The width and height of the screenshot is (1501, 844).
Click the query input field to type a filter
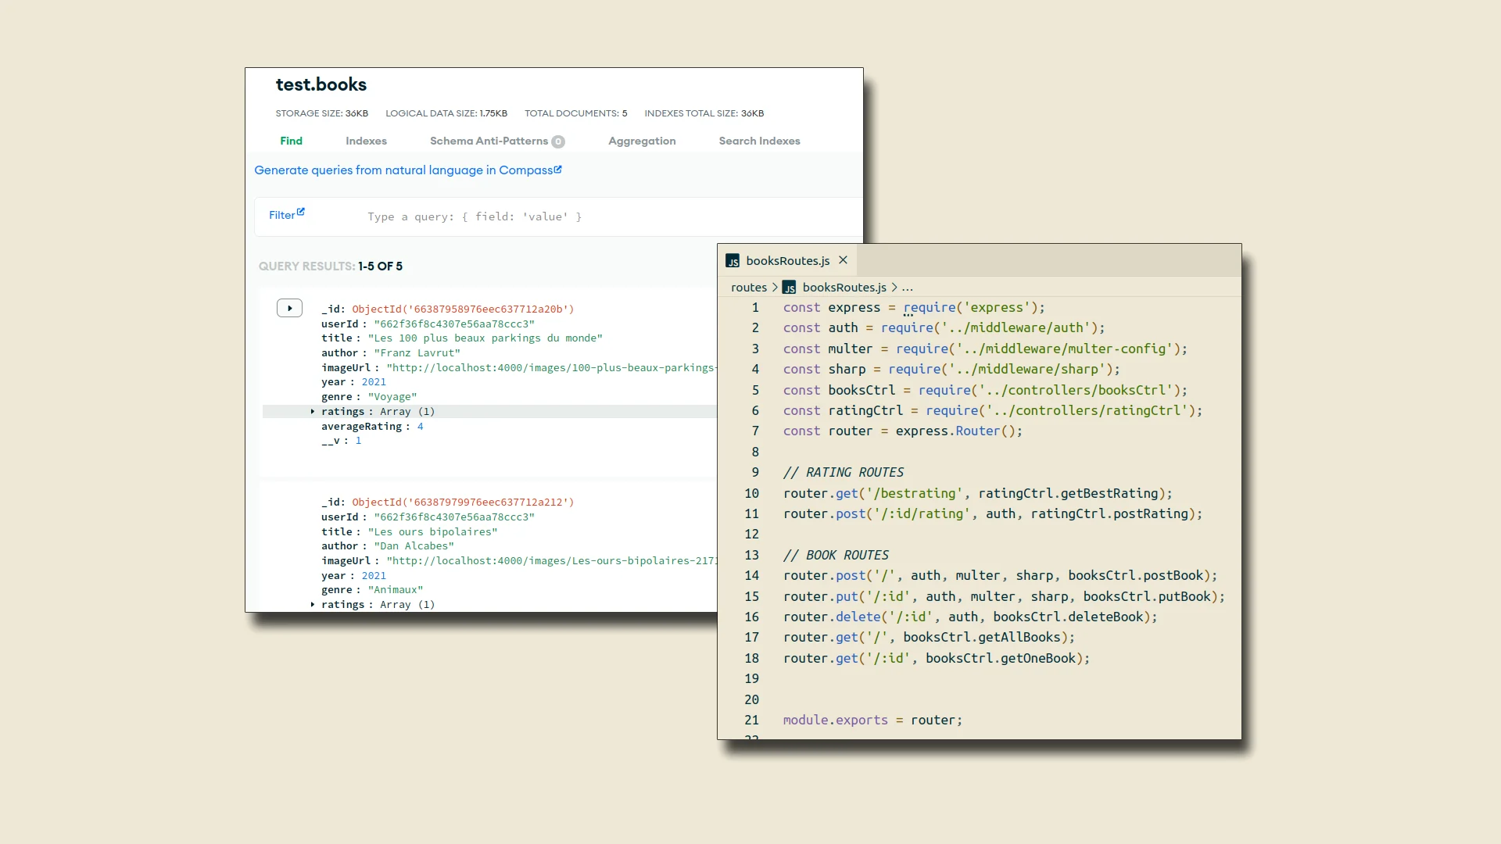[475, 216]
